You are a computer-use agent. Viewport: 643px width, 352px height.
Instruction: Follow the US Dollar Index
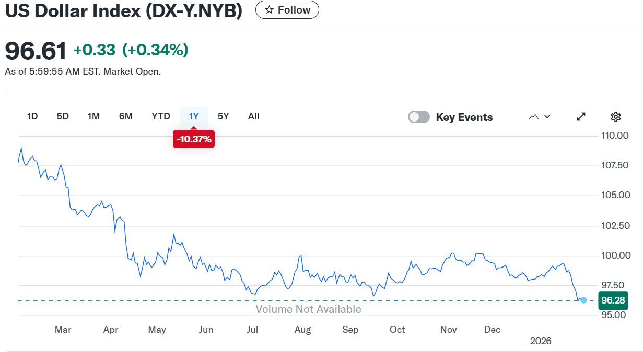point(287,10)
